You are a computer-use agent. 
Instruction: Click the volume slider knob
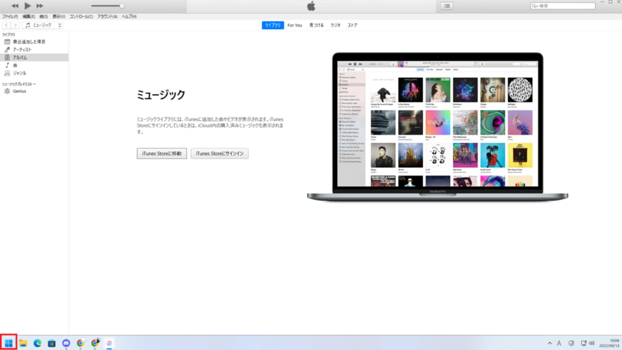[121, 6]
